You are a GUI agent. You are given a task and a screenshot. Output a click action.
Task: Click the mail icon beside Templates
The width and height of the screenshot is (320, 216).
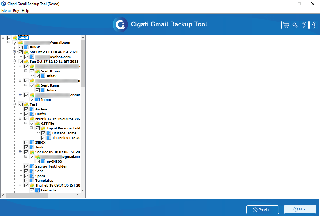[32, 181]
